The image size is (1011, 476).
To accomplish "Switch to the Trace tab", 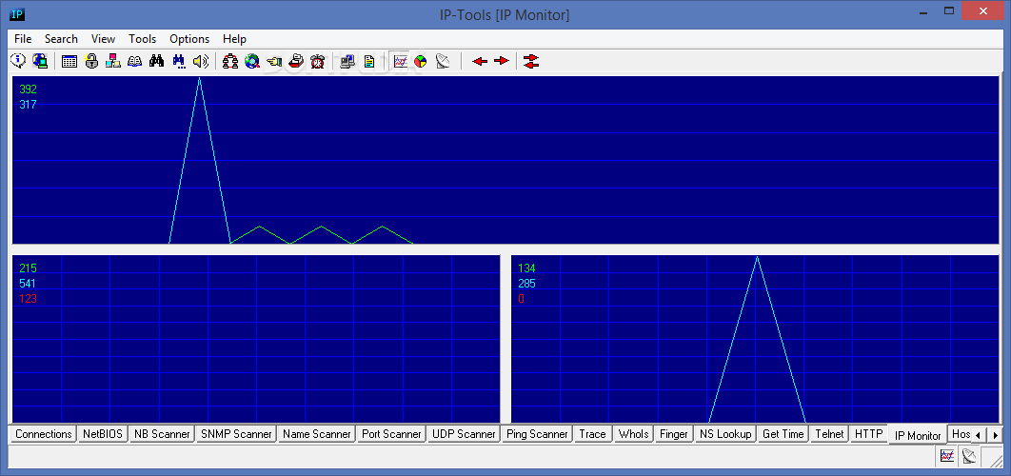I will [592, 434].
